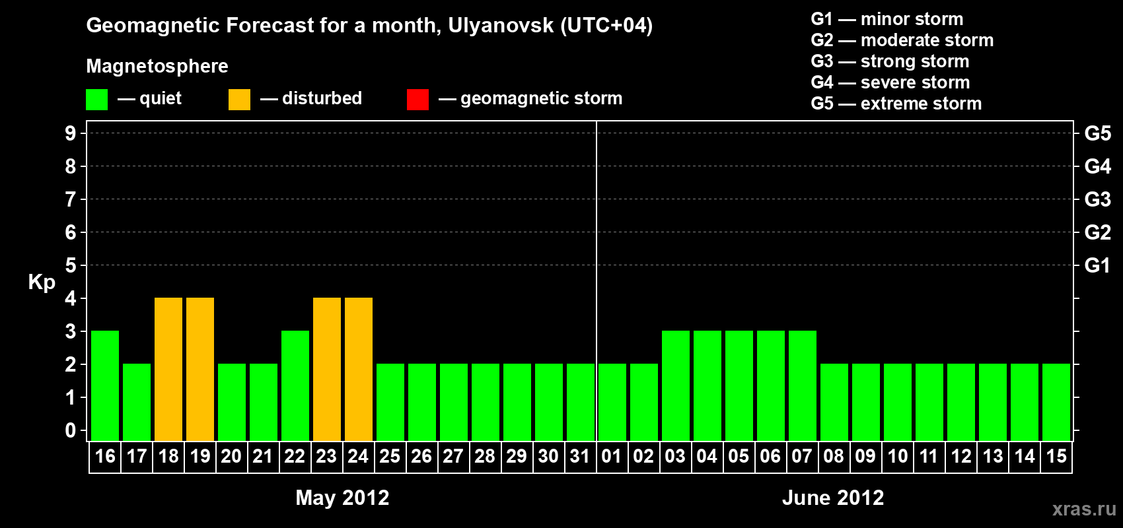Screen dimensions: 1123x528
Task: Click 'G1 — minor storm' legend text
Action: (887, 19)
